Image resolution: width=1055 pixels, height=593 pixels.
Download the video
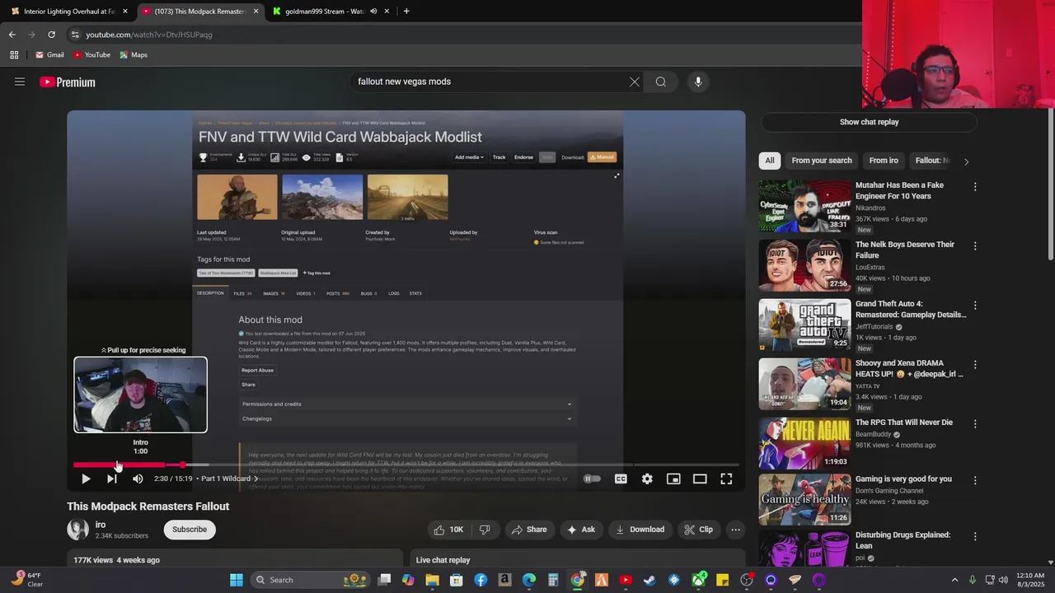point(640,530)
